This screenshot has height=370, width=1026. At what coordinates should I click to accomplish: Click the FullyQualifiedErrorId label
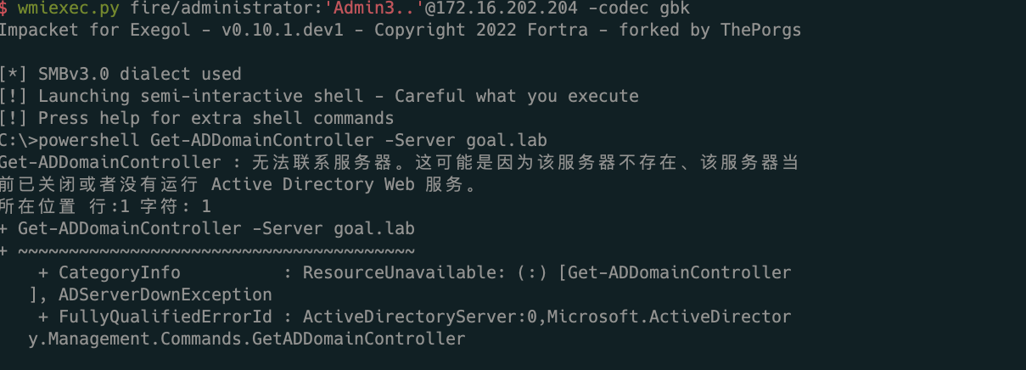[x=165, y=317]
